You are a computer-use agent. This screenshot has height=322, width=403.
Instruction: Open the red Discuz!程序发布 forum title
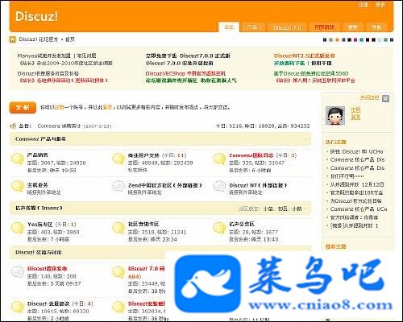coord(48,269)
